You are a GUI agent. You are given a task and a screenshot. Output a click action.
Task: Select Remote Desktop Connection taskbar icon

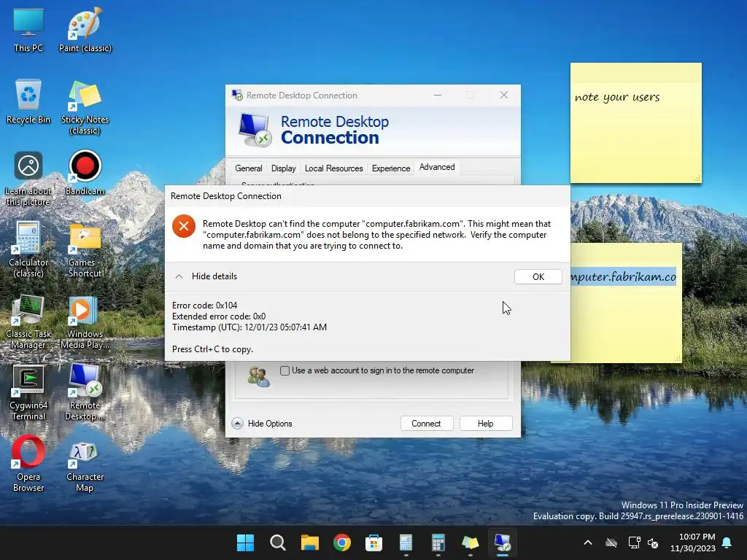502,542
